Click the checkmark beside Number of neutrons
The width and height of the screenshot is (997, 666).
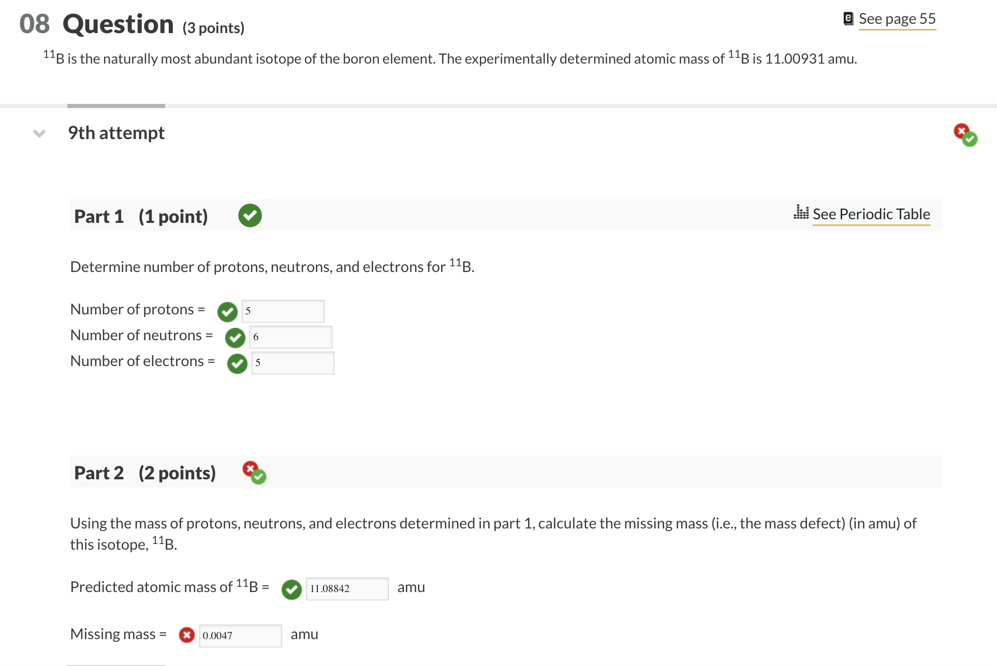point(234,338)
